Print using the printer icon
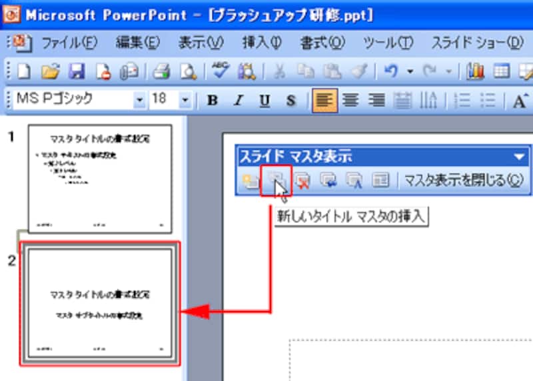This screenshot has width=533, height=381. (161, 71)
